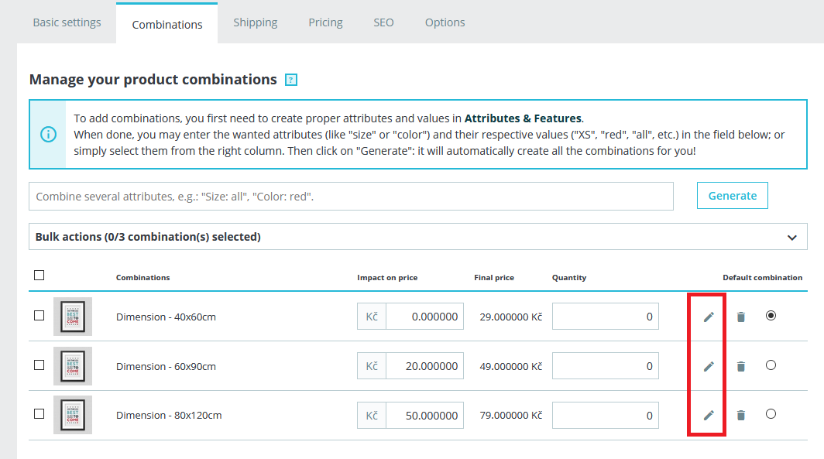Focus the Combine several attributes input field
This screenshot has width=824, height=459.
point(351,197)
